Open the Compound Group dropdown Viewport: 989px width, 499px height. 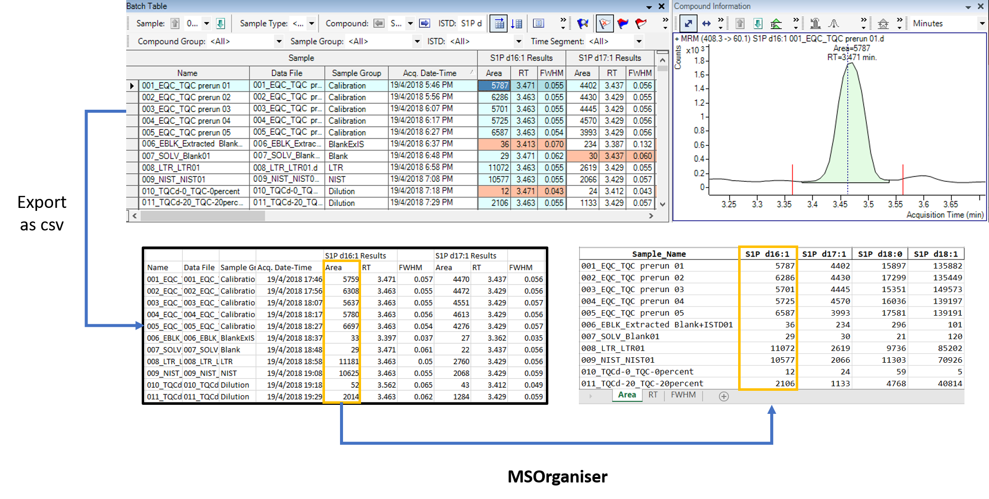[279, 42]
